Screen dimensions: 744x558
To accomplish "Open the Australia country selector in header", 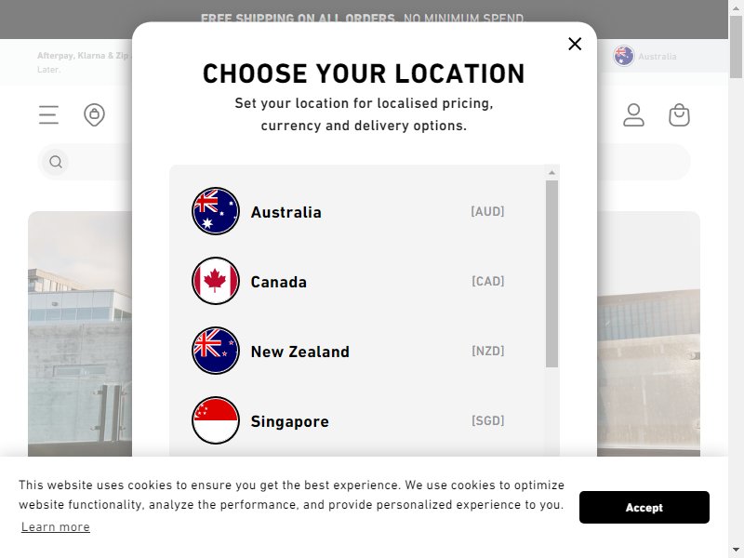I will 644,56.
